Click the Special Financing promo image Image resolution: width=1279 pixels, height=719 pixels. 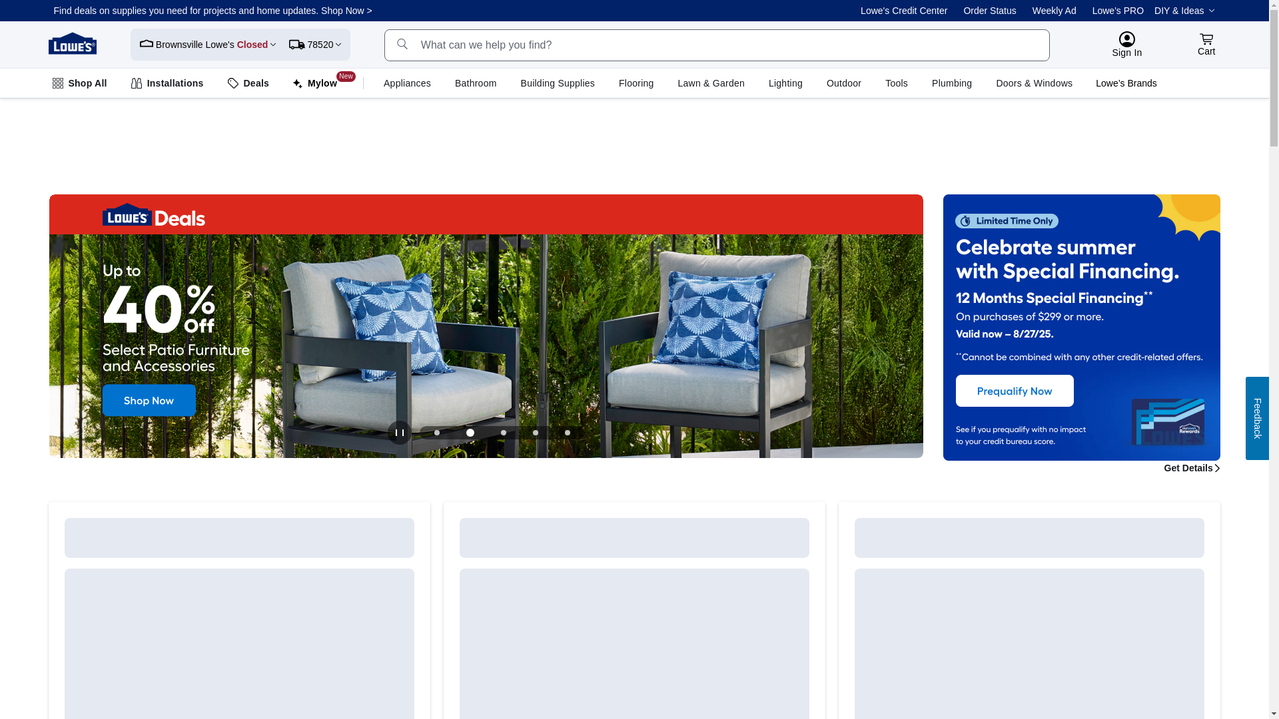[1082, 328]
